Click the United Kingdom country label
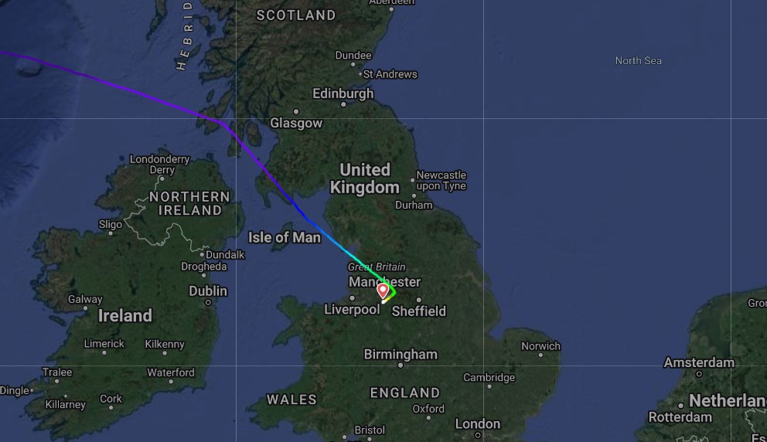Viewport: 767px width, 442px height. coord(365,178)
